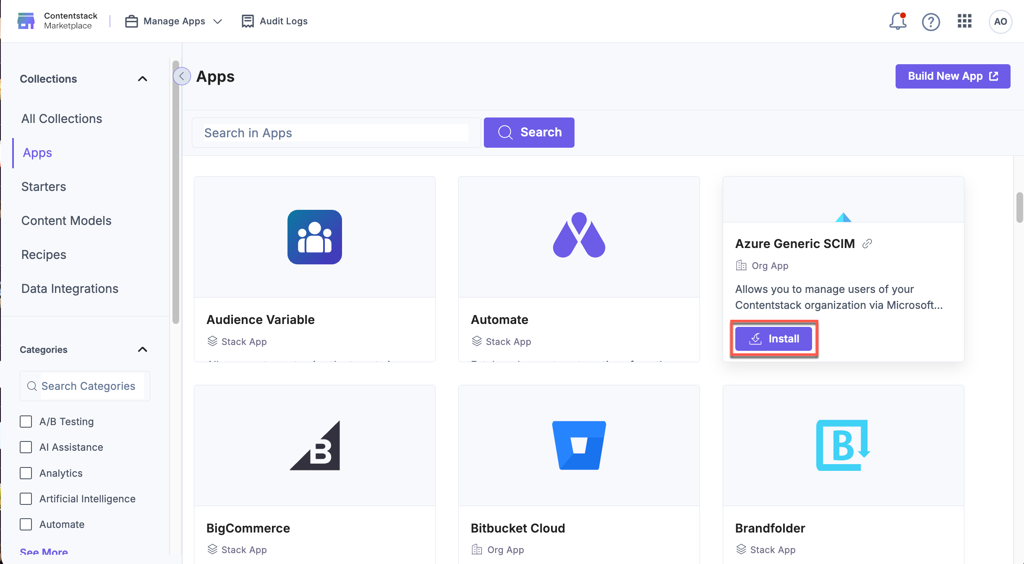Open the app switcher grid icon
This screenshot has width=1024, height=564.
point(964,21)
